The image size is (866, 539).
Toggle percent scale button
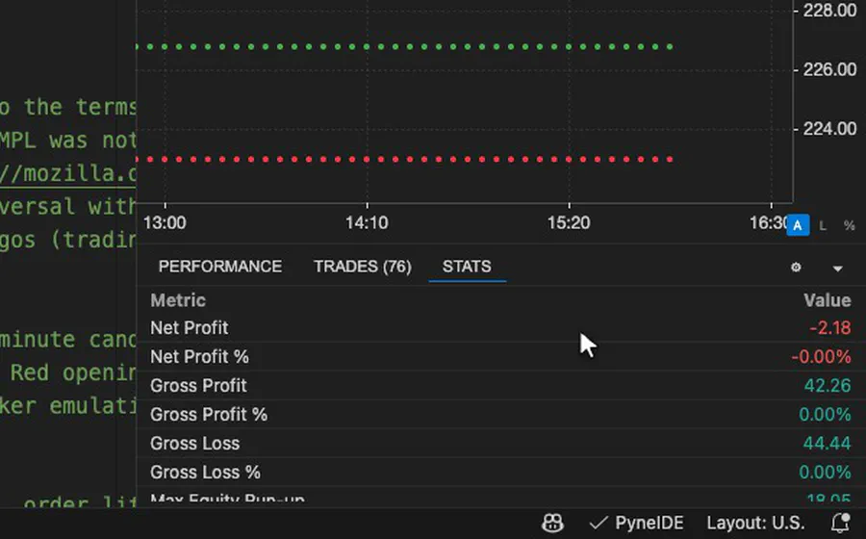point(850,225)
